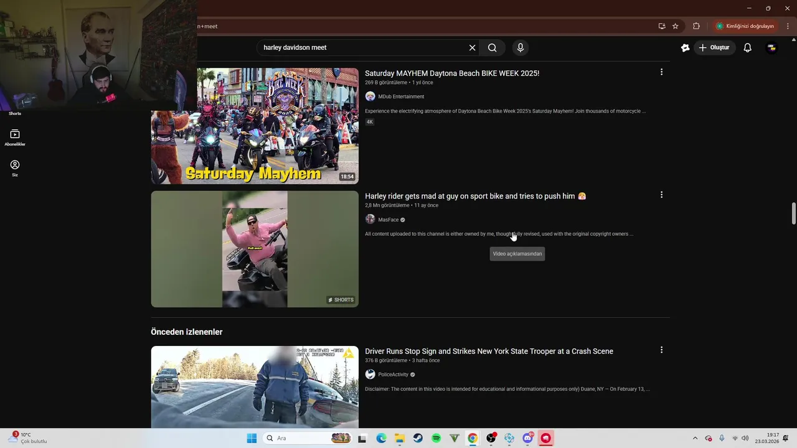The image size is (797, 448).
Task: Click the system tray microphone icon
Action: click(722, 438)
